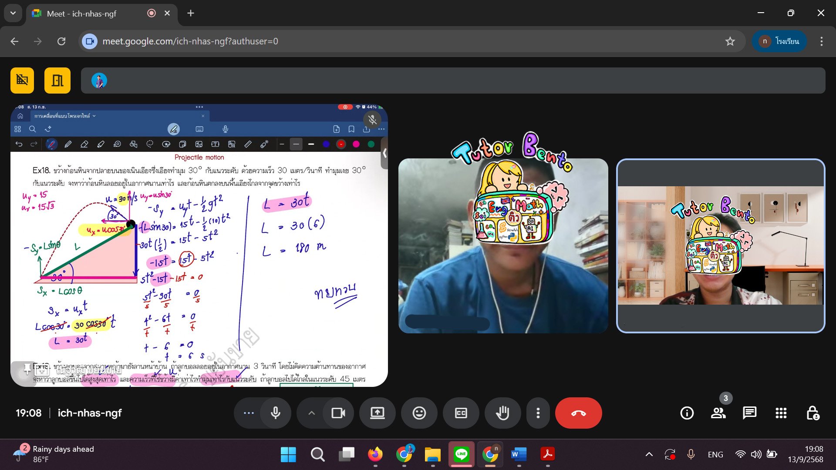Viewport: 836px width, 470px height.
Task: Open the emoji reactions button
Action: point(419,413)
